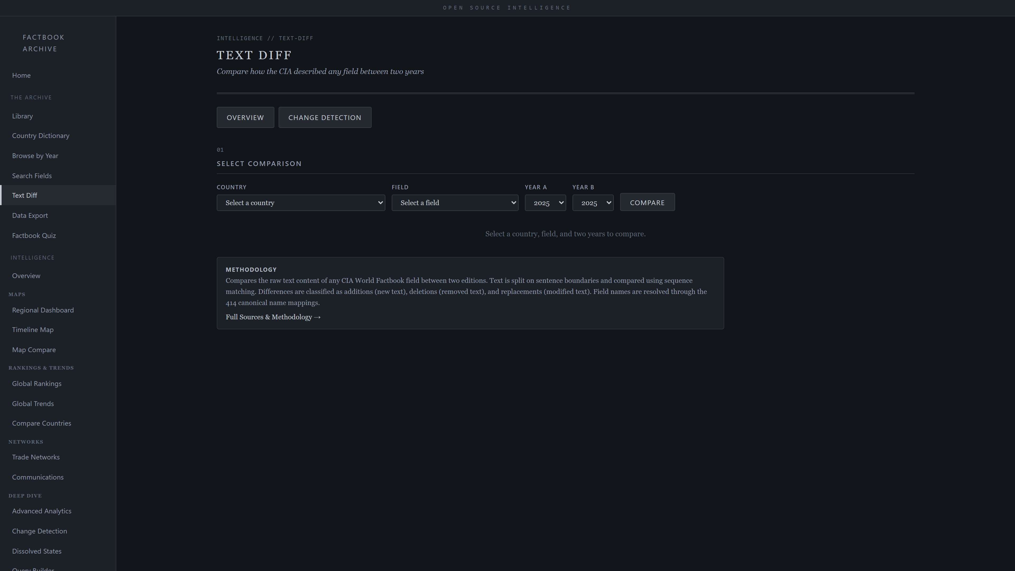Open Country Dictionary page

coord(41,136)
